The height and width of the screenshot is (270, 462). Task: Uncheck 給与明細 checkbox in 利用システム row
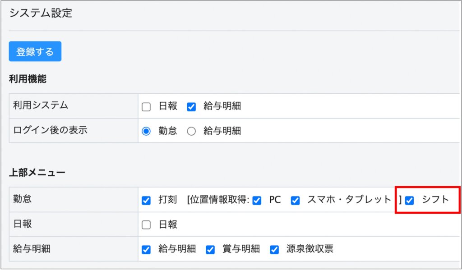pos(191,107)
